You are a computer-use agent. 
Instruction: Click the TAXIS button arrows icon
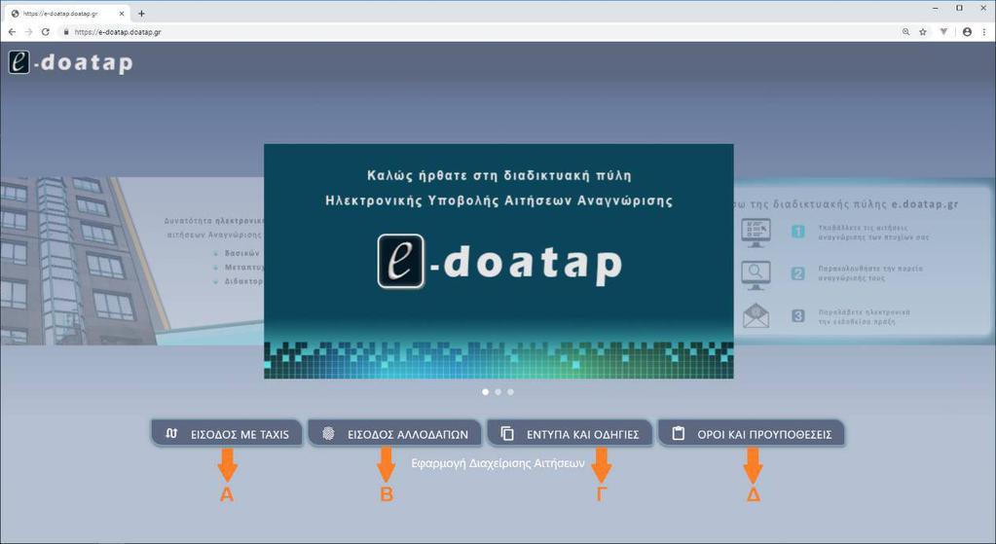point(171,434)
